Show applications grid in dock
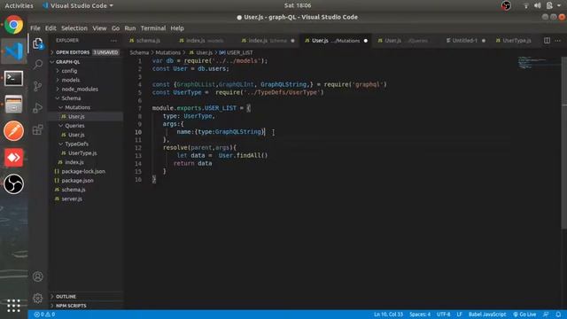The width and height of the screenshot is (567, 319). [x=14, y=306]
